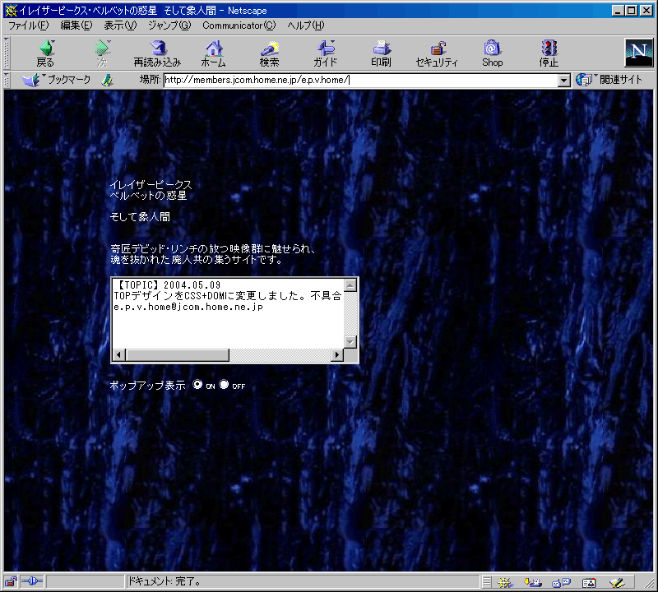The height and width of the screenshot is (592, 658).
Task: Open the 表示(V) menu
Action: (x=120, y=25)
